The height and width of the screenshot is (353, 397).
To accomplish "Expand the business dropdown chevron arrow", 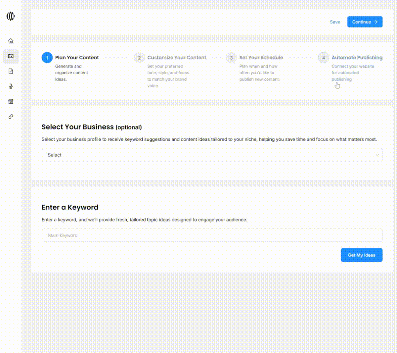I will 377,155.
